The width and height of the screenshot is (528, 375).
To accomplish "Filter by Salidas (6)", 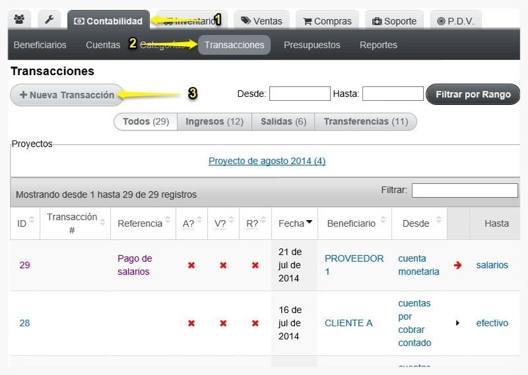I will [284, 121].
